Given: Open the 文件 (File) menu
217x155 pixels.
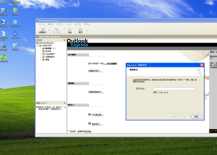Looking at the screenshot, I should [42, 24].
